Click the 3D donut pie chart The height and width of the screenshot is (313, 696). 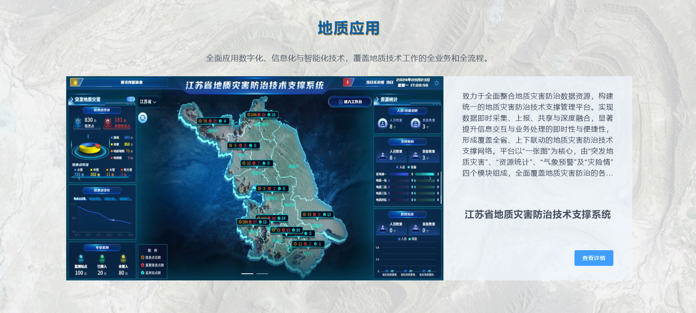pyautogui.click(x=90, y=149)
